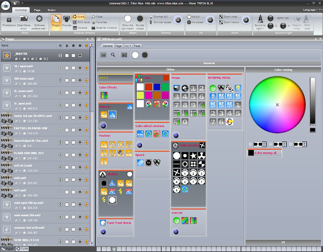The width and height of the screenshot is (323, 252).
Task: Switch to the Button ribbon tab
Action: click(x=51, y=9)
